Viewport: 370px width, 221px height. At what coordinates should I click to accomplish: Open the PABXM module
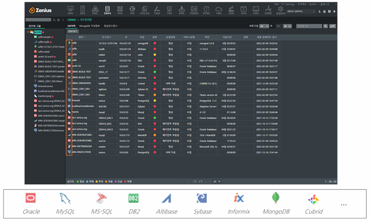point(194,10)
